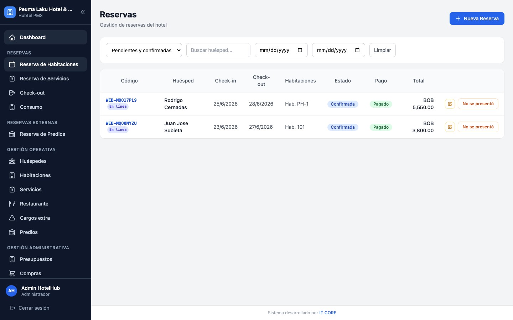Click the first mm/dd/yyyy date input
This screenshot has height=320, width=513.
click(x=281, y=50)
